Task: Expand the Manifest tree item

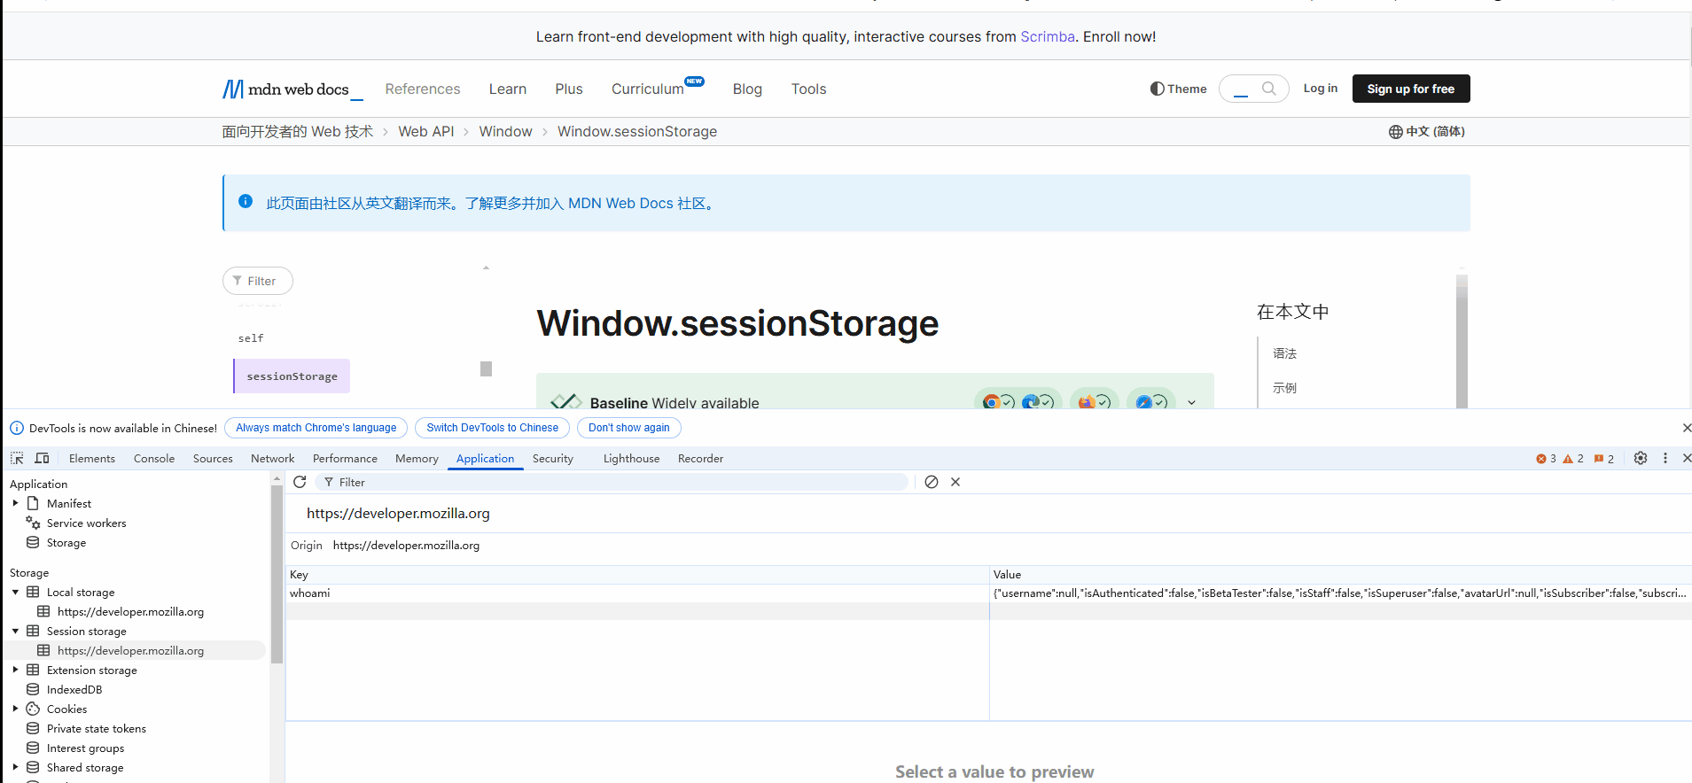Action: click(x=15, y=503)
